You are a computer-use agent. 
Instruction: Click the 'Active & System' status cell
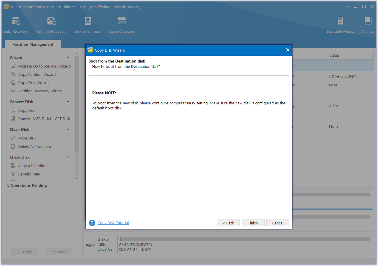pyautogui.click(x=343, y=76)
